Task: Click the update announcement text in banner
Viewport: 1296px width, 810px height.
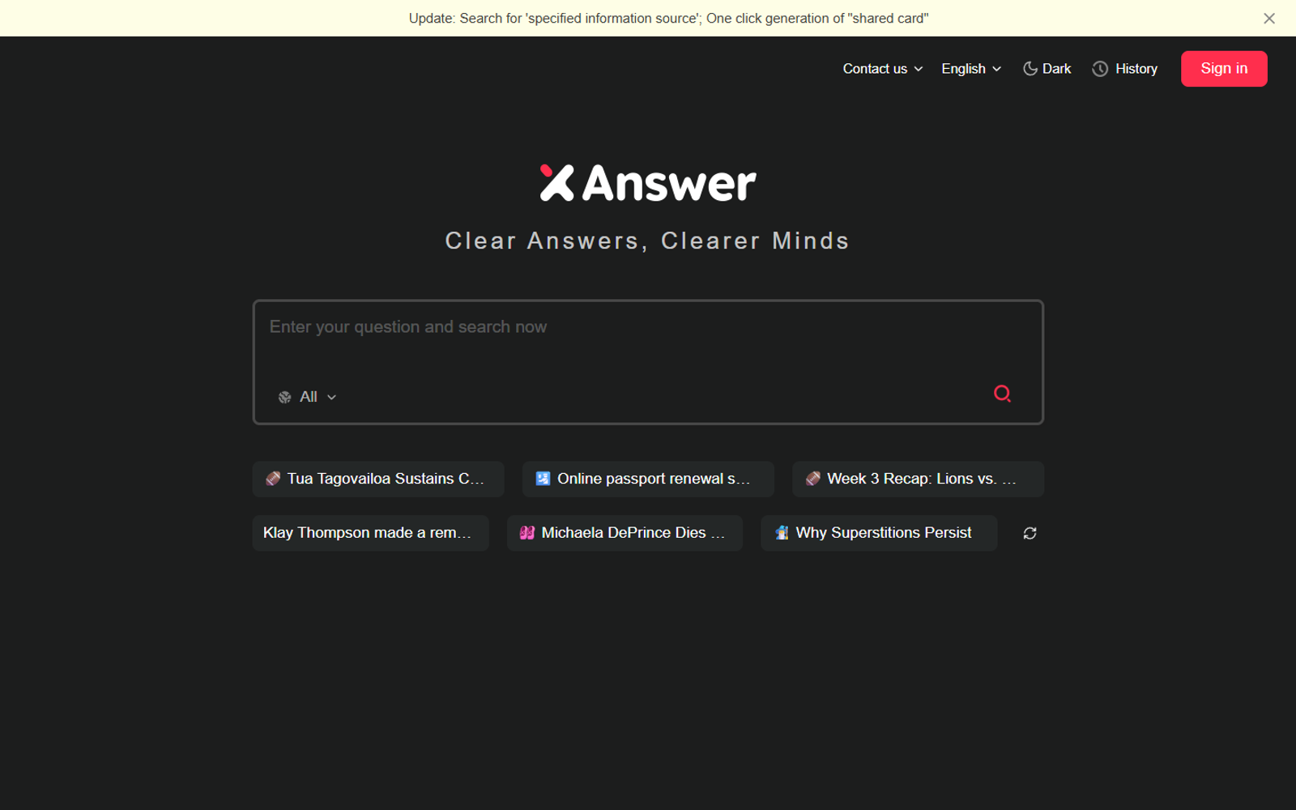Action: tap(668, 19)
